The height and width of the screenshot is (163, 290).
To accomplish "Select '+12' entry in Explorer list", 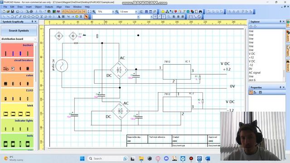I will pyautogui.click(x=251, y=58).
